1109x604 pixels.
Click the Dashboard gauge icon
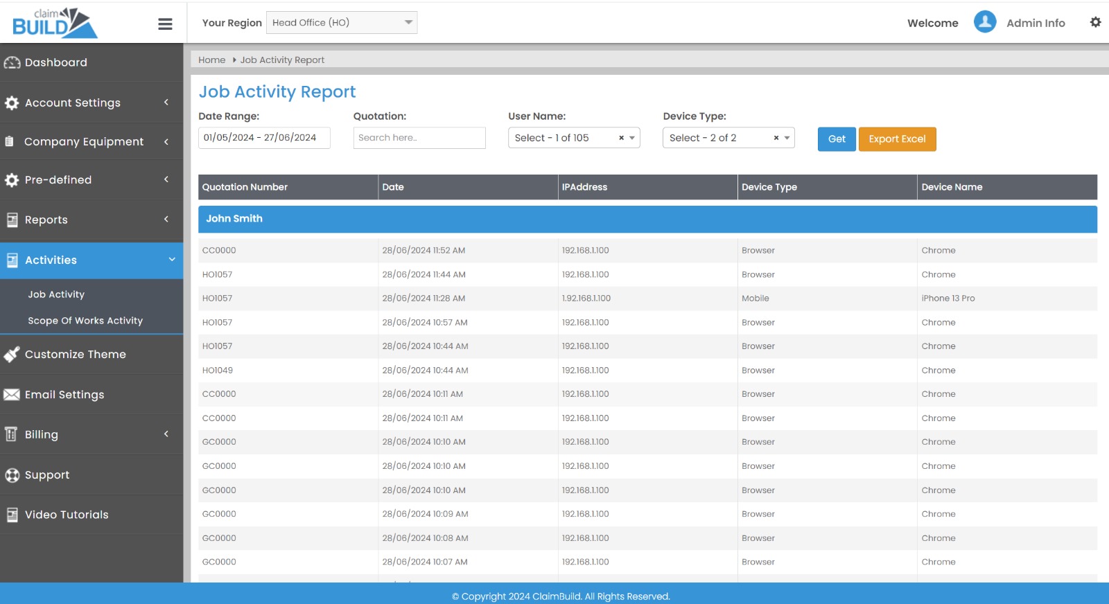coord(12,62)
